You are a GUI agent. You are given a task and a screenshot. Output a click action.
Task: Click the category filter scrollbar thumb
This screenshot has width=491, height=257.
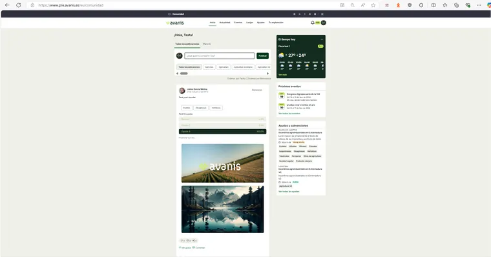pyautogui.click(x=184, y=74)
